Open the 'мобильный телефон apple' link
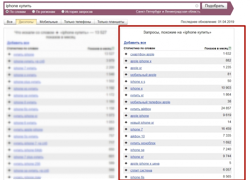Viewport: 250px width, 180px height. [x=150, y=102]
